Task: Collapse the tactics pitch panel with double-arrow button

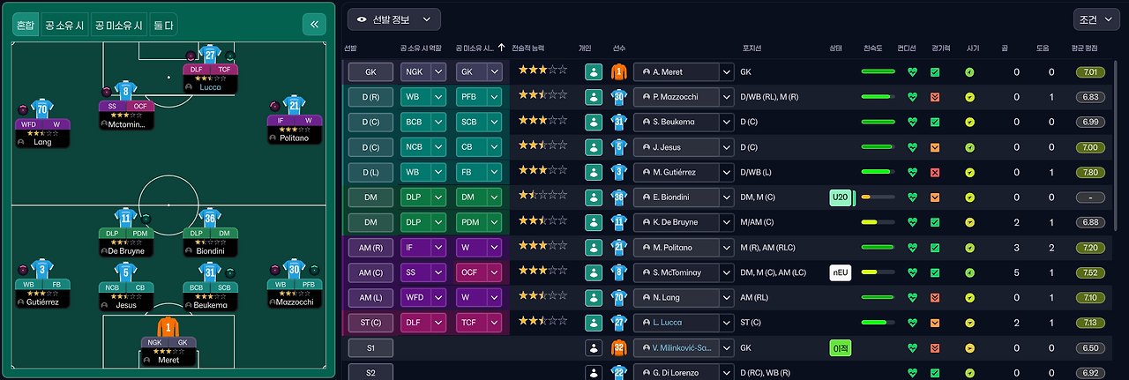Action: [x=314, y=25]
